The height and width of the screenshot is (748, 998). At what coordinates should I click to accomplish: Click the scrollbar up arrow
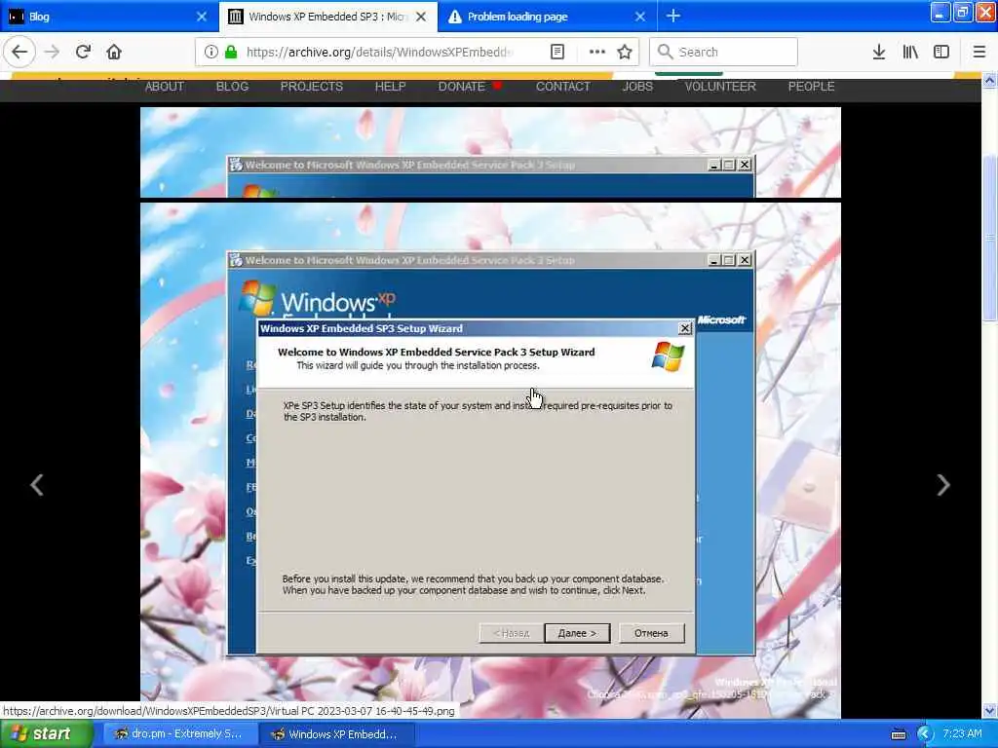click(990, 81)
